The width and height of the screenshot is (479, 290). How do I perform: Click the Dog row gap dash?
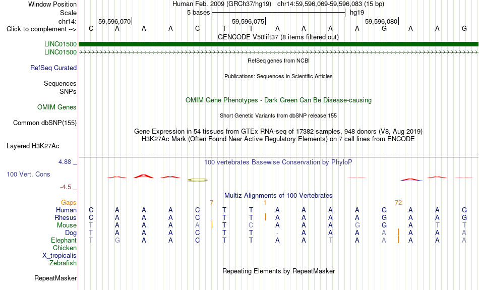277,233
